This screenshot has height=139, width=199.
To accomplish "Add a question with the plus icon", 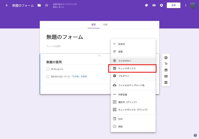I will (x=166, y=58).
